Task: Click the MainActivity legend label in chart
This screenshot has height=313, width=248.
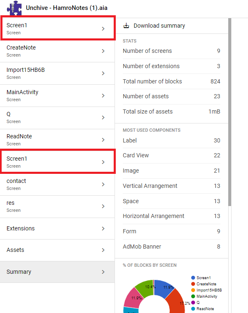Action: coord(207,296)
